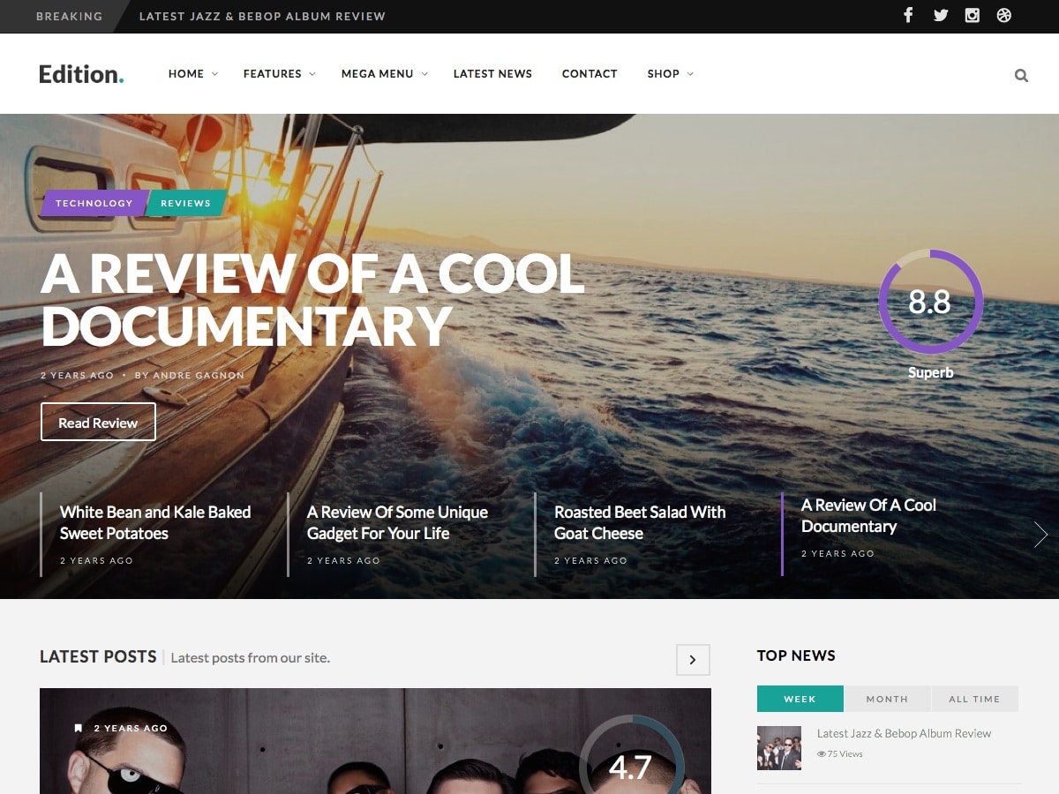Switch Top News to MONTH tab

point(887,699)
